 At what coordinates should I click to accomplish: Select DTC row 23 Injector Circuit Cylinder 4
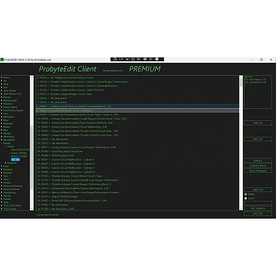click(x=137, y=172)
